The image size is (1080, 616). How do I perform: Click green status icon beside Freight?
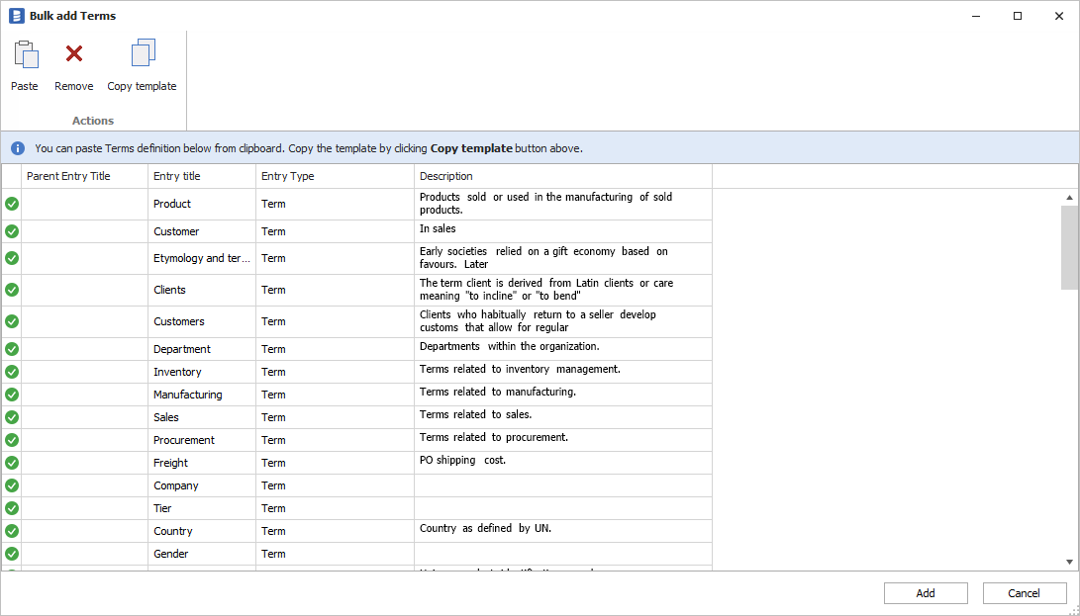pos(12,463)
